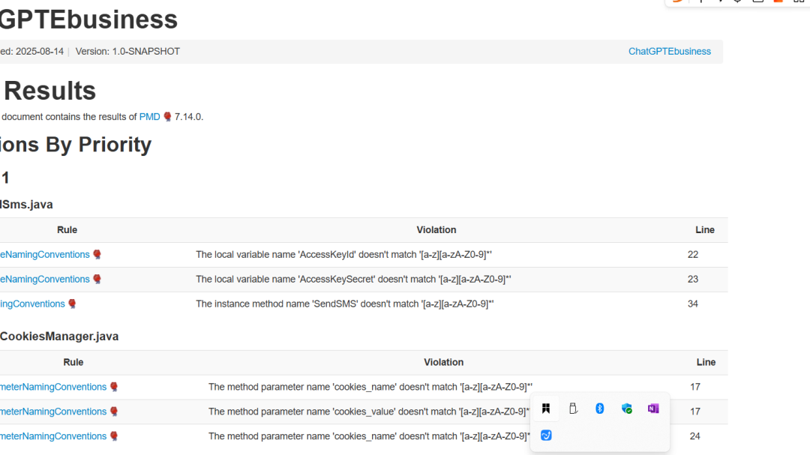Click the black bookmark tray icon
Screen dimensions: 810x455
(546, 409)
